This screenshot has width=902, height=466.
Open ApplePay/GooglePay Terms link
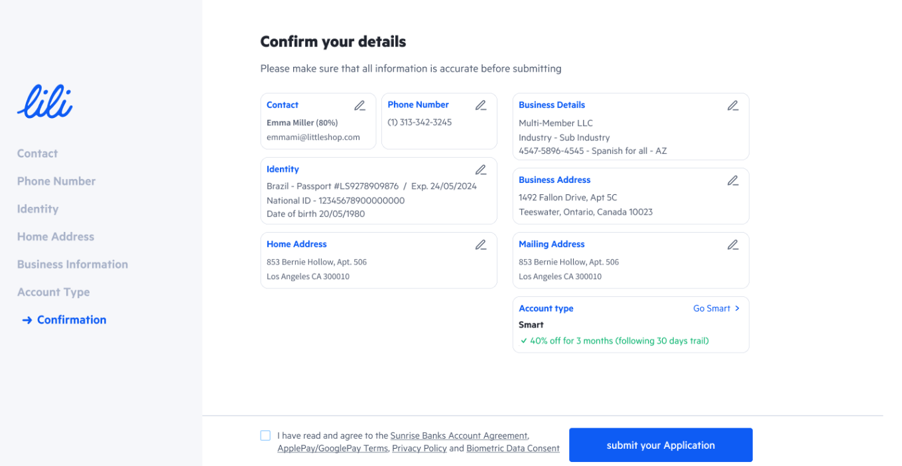click(332, 448)
